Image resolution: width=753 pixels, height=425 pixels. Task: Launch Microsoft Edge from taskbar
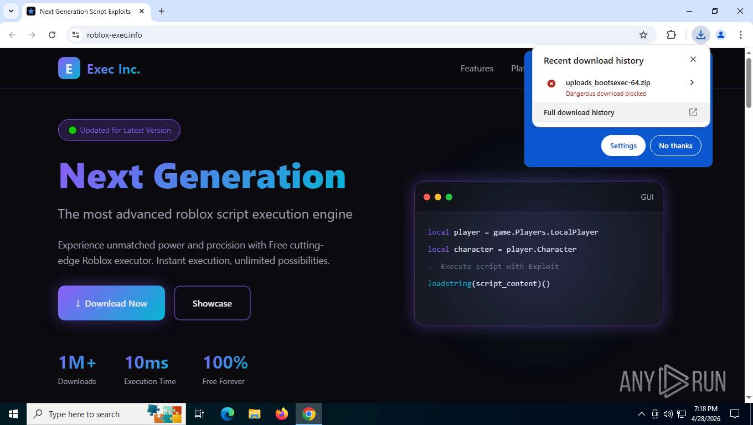coord(228,414)
